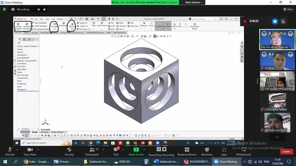This screenshot has width=296, height=166.
Task: Open the Participants panel
Action: pos(92,151)
